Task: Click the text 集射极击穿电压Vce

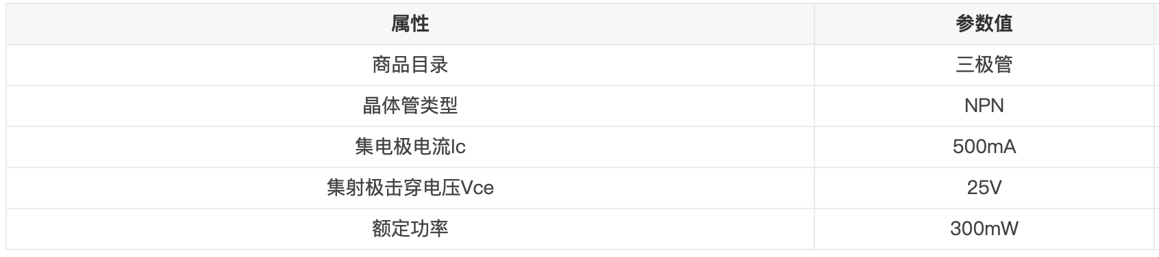Action: pyautogui.click(x=410, y=188)
